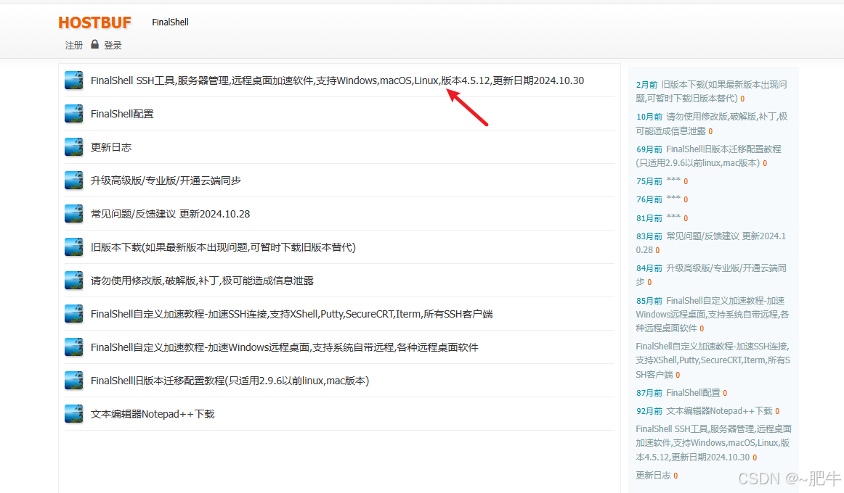The width and height of the screenshot is (844, 493).
Task: Open the 旧版本下载 post in main list
Action: click(223, 247)
